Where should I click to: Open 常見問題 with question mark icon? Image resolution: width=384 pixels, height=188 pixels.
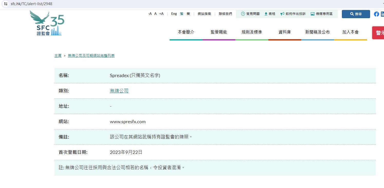click(250, 14)
